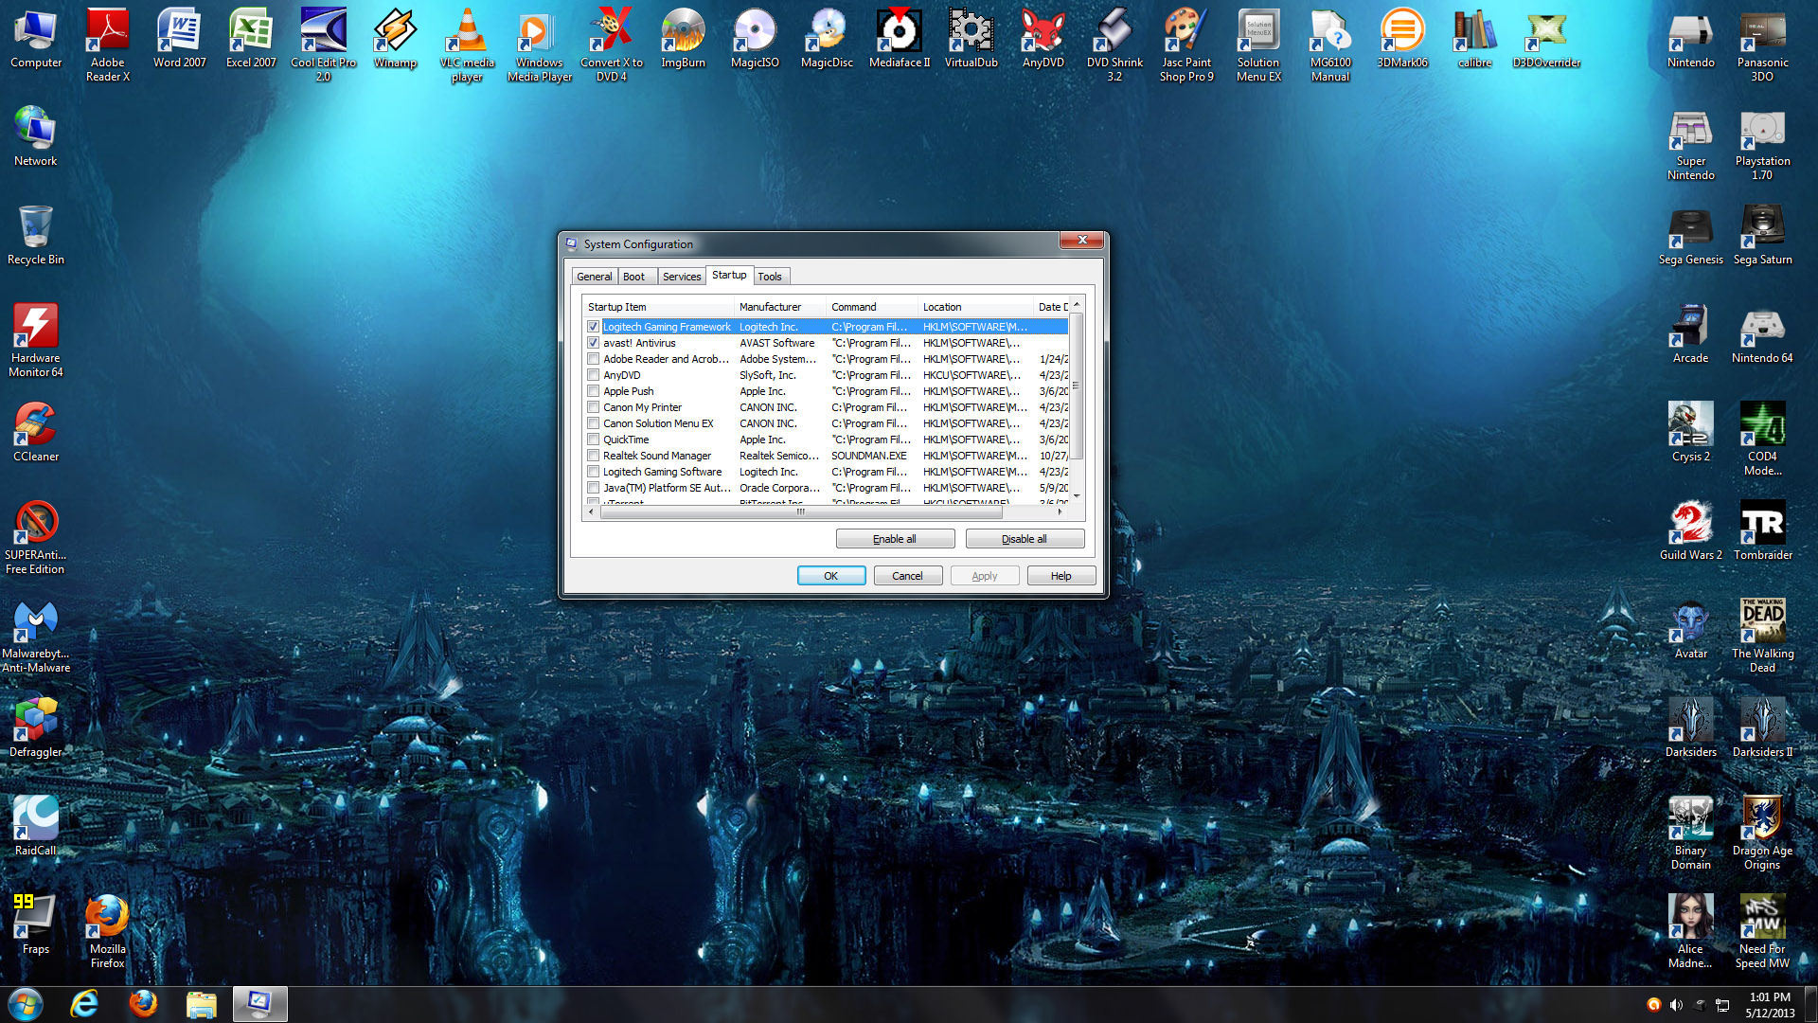Click the horizontal scroll right arrow
Image resolution: width=1818 pixels, height=1023 pixels.
point(1060,511)
